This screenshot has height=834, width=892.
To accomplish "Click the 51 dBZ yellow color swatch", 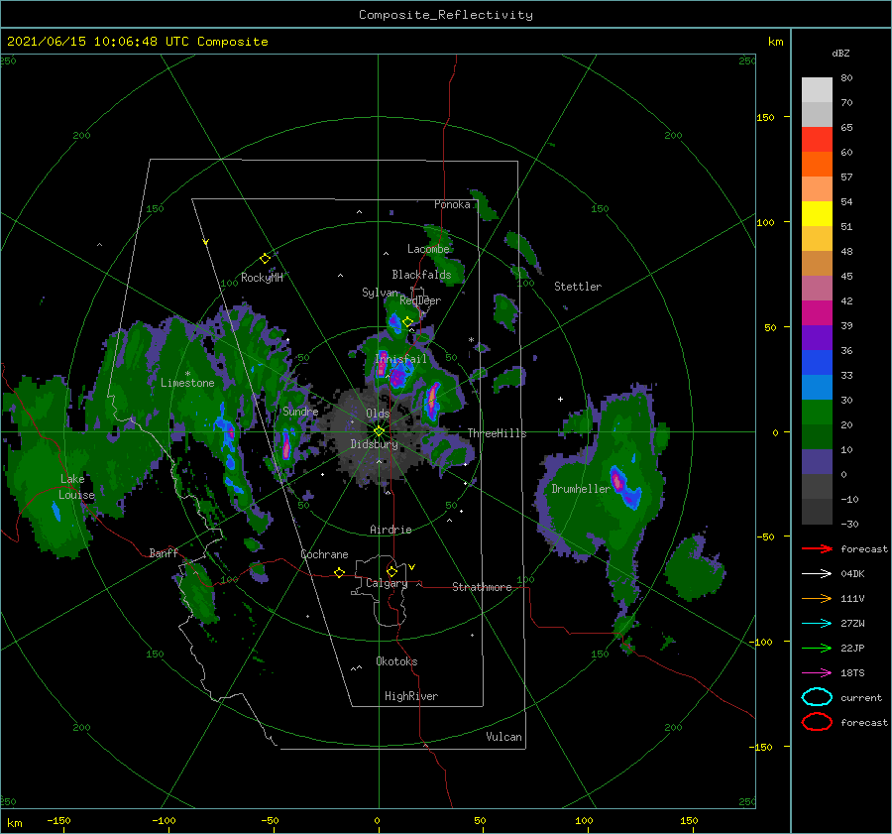I will pos(817,214).
